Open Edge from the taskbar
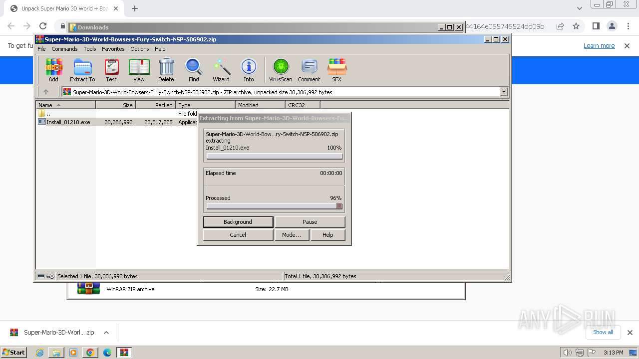This screenshot has height=359, width=639. [x=107, y=353]
